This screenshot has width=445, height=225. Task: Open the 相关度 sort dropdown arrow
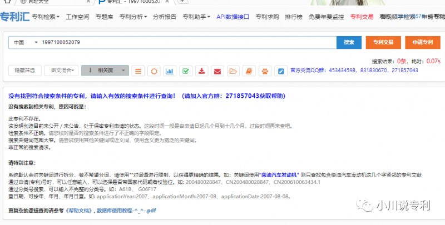tap(123, 71)
